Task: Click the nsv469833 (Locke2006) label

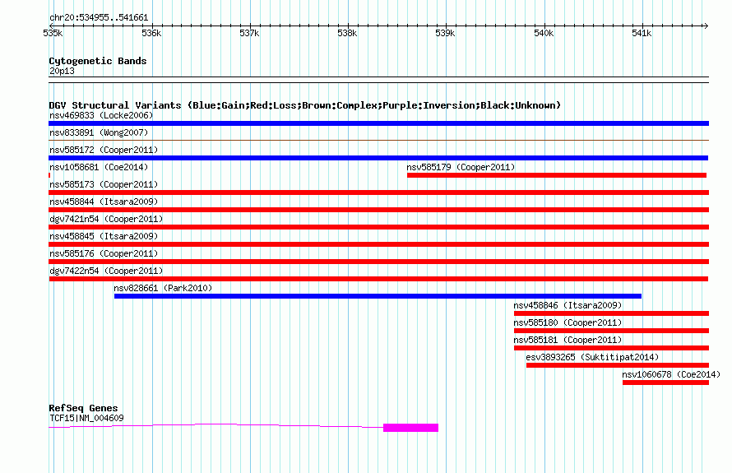Action: coord(101,115)
